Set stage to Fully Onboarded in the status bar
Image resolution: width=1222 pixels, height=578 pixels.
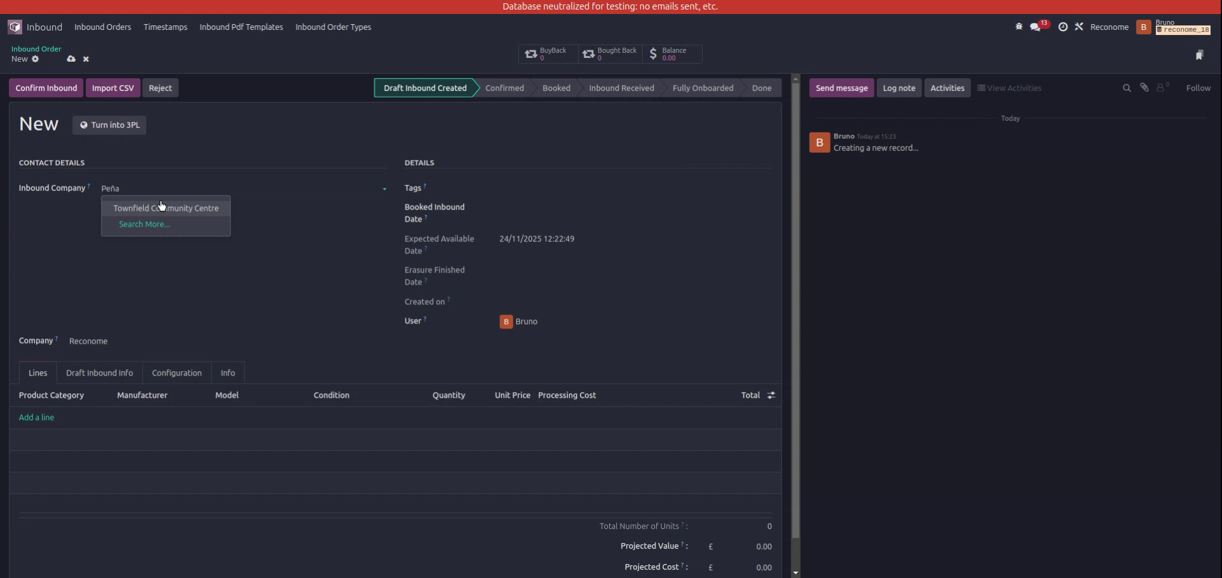[703, 87]
